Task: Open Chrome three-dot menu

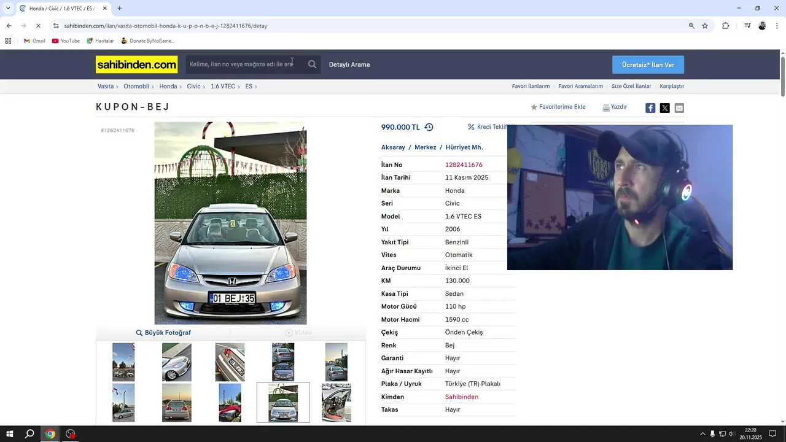Action: (777, 26)
